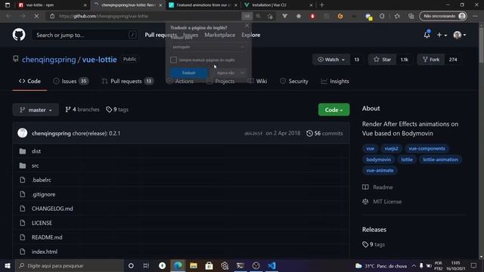This screenshot has width=484, height=272.
Task: Open the CHANGELOG.md file
Action: (x=52, y=209)
